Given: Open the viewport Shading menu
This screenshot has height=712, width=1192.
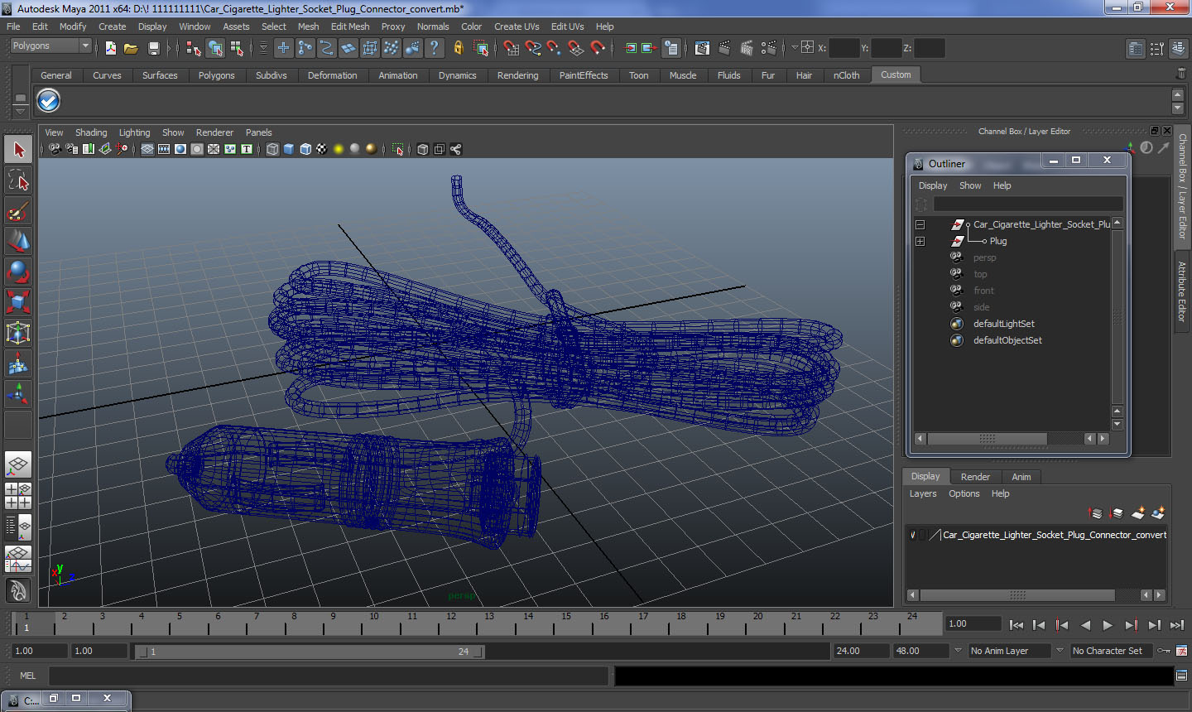Looking at the screenshot, I should coord(91,132).
